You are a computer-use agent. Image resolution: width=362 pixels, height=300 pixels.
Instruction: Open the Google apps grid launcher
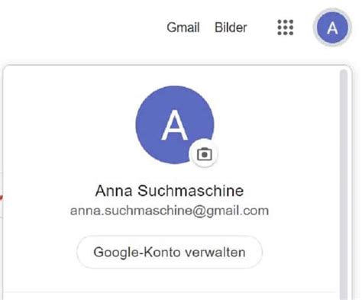(285, 27)
